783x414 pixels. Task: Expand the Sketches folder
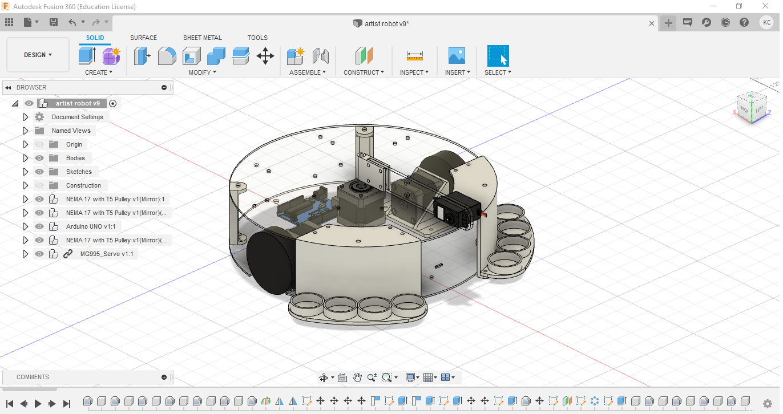pyautogui.click(x=25, y=172)
